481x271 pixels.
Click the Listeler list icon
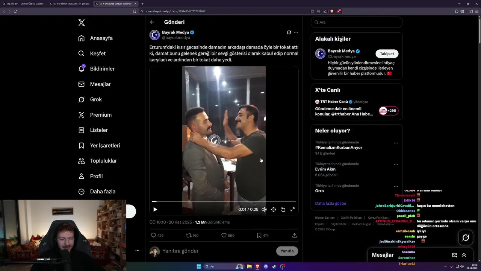[x=81, y=130]
